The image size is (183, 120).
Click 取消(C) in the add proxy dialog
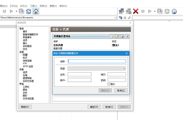[x=121, y=90]
